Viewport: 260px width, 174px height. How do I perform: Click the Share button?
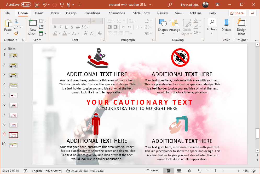[237, 13]
